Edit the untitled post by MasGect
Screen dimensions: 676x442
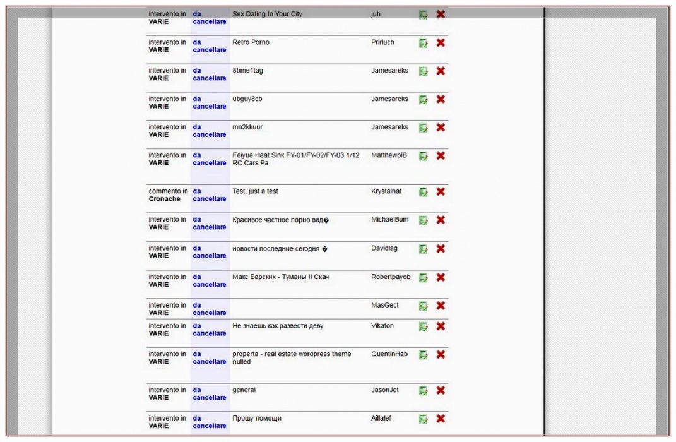pos(424,306)
